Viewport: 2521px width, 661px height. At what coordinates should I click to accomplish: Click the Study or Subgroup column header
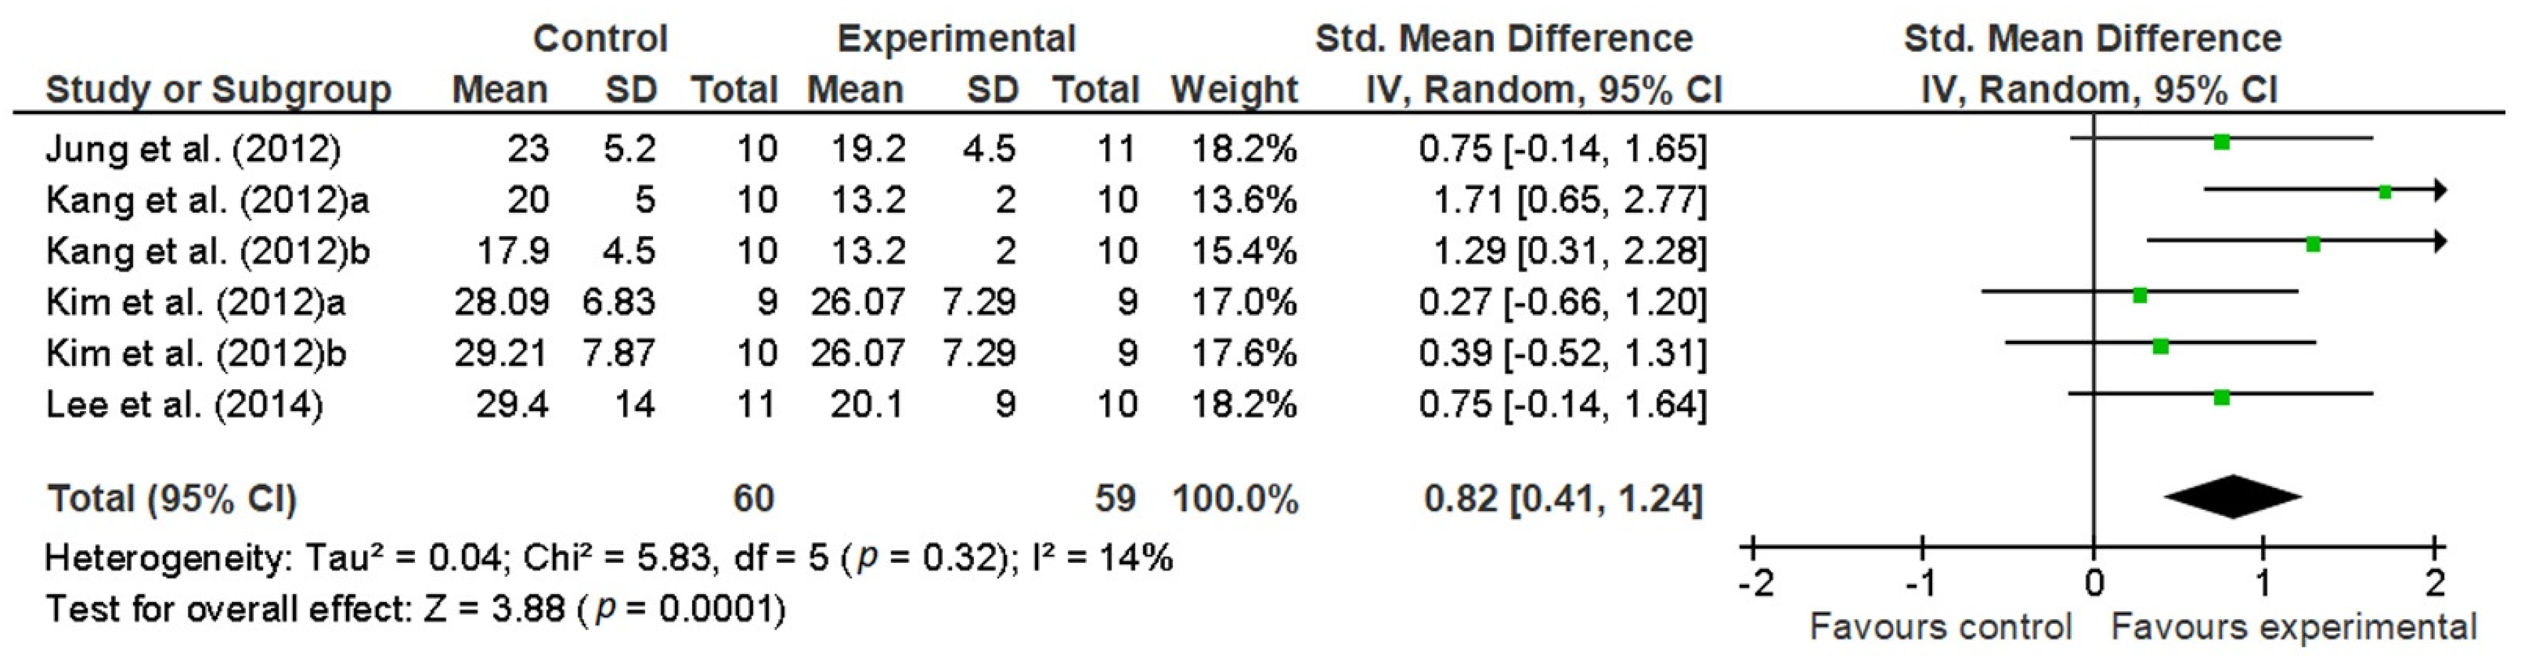point(218,90)
